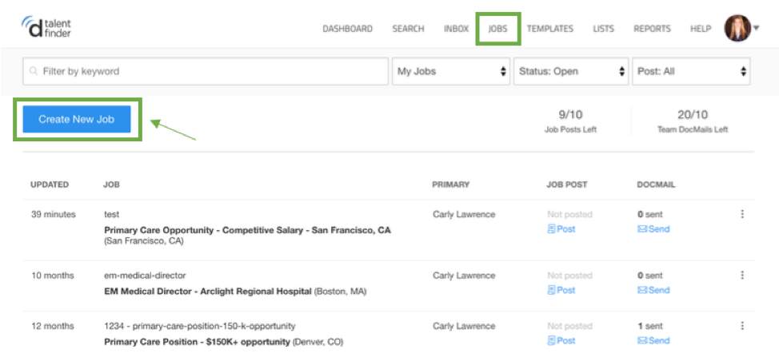Viewport: 779px width, 357px height.
Task: Switch to the Reports section
Action: [x=652, y=29]
